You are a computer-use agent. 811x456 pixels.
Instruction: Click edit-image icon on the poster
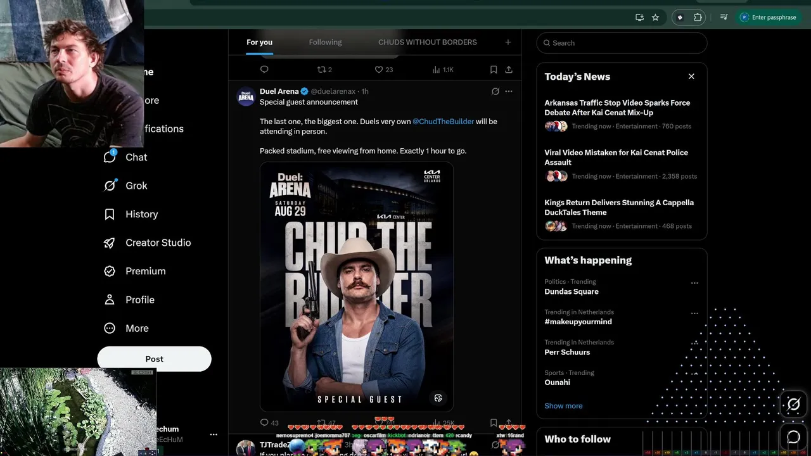tap(438, 398)
